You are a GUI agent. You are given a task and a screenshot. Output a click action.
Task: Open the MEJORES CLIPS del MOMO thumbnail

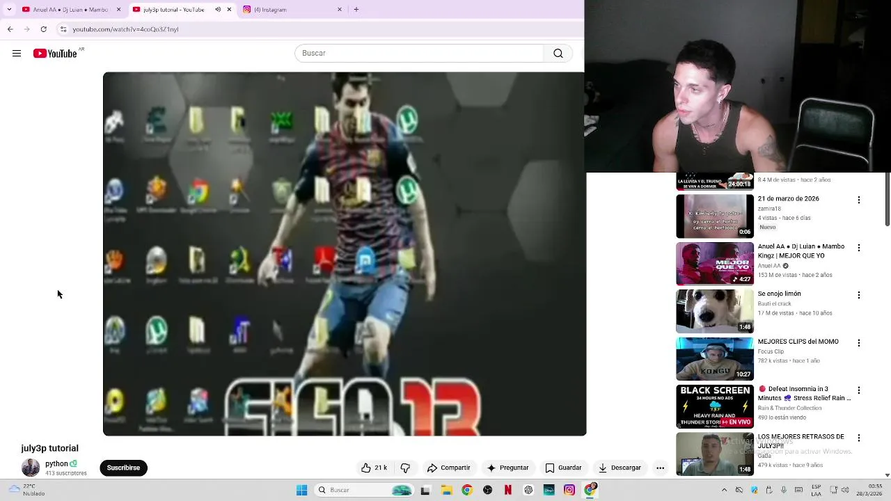click(x=715, y=359)
